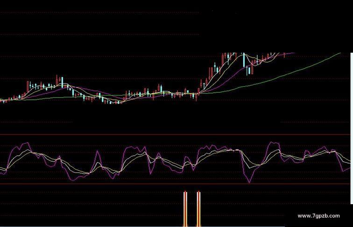This screenshot has width=353, height=227.
Task: Select the second buy-signal bar in the bottom panel
Action: click(198, 209)
